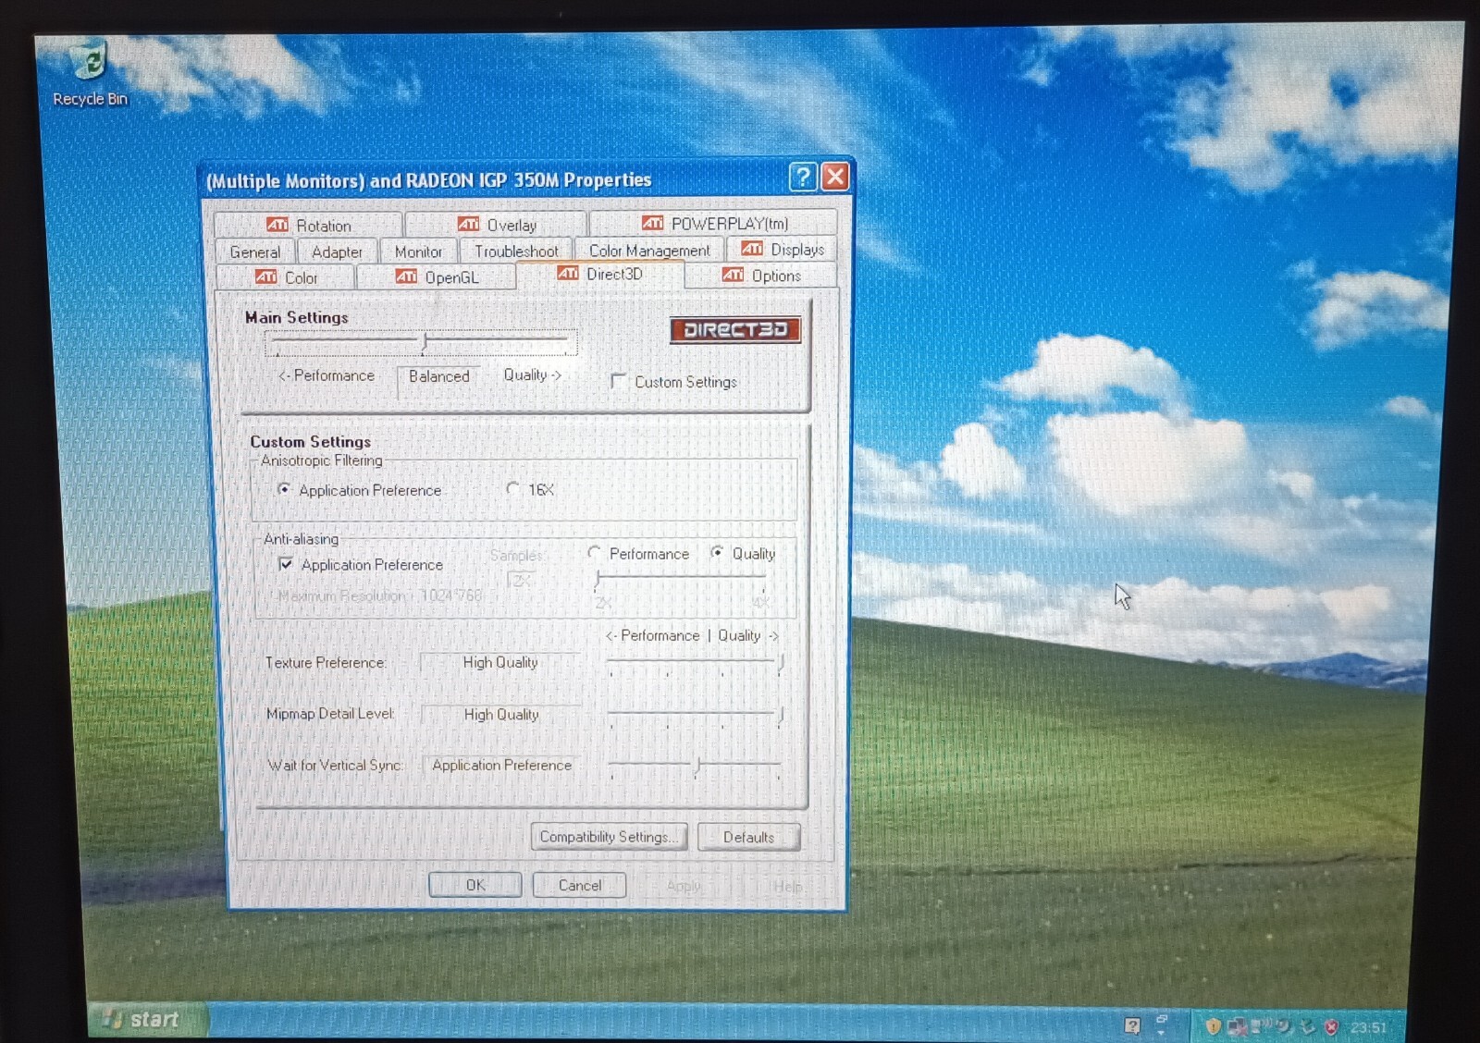This screenshot has width=1480, height=1043.
Task: Click the Samples 2X value field
Action: [521, 581]
